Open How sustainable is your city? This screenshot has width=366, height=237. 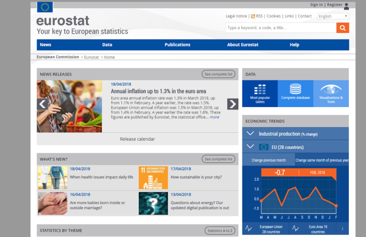pyautogui.click(x=196, y=177)
